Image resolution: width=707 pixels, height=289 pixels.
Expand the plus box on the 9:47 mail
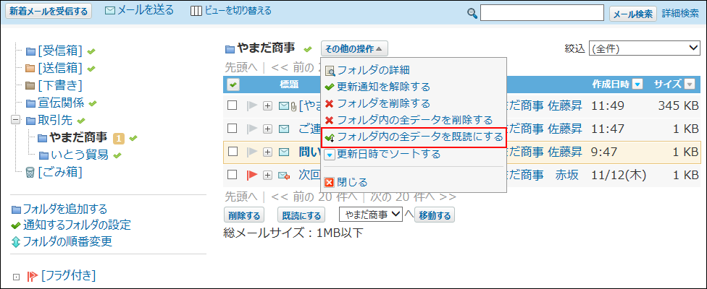tap(268, 152)
